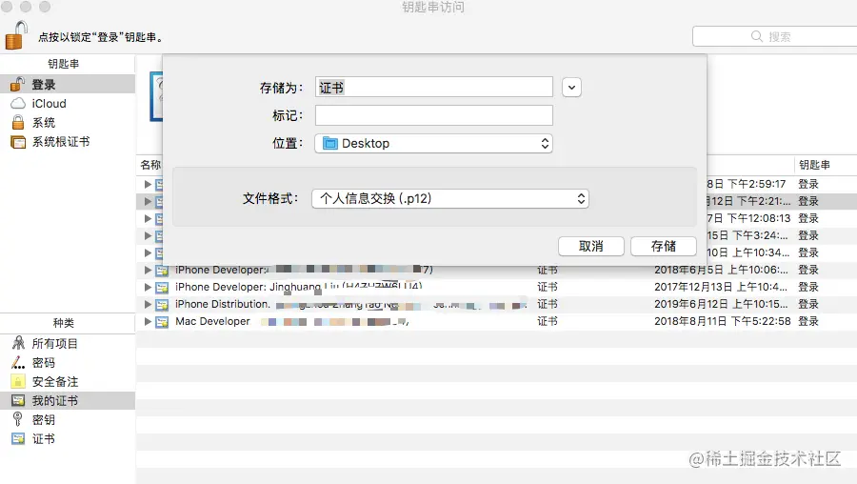Screen dimensions: 857x484
Task: Click date 2017年12月13日 上午10:4
Action: [721, 287]
